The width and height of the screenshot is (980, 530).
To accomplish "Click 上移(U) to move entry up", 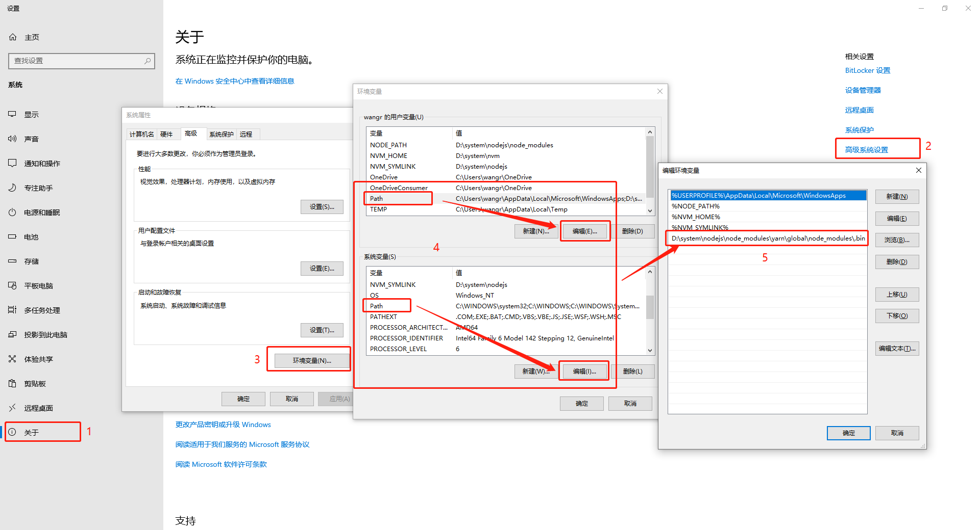I will click(897, 294).
